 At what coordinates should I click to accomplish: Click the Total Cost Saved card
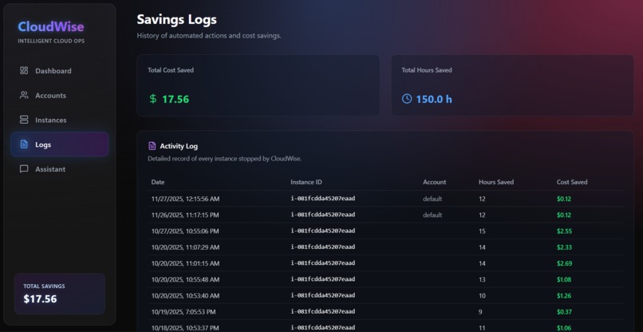[258, 85]
